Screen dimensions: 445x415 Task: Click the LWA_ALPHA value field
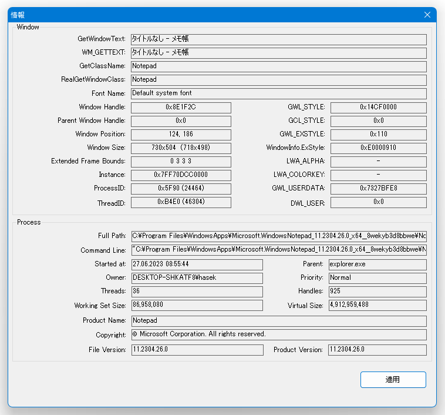(379, 162)
